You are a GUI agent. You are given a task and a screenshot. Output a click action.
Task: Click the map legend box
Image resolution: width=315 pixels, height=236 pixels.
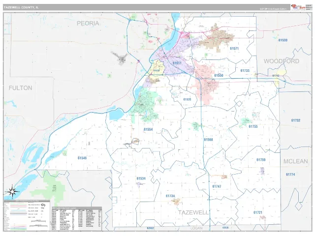coord(27,215)
